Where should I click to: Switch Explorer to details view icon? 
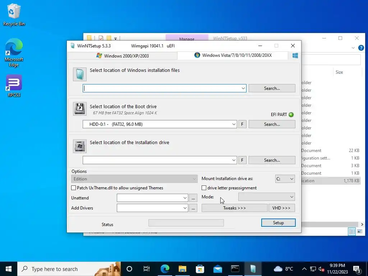tap(352, 232)
